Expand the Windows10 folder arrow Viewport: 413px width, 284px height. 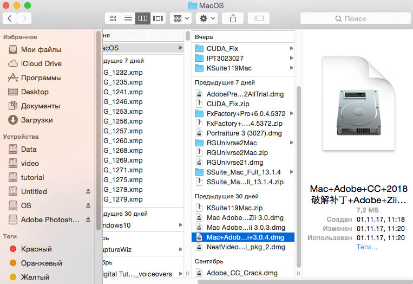point(181,225)
